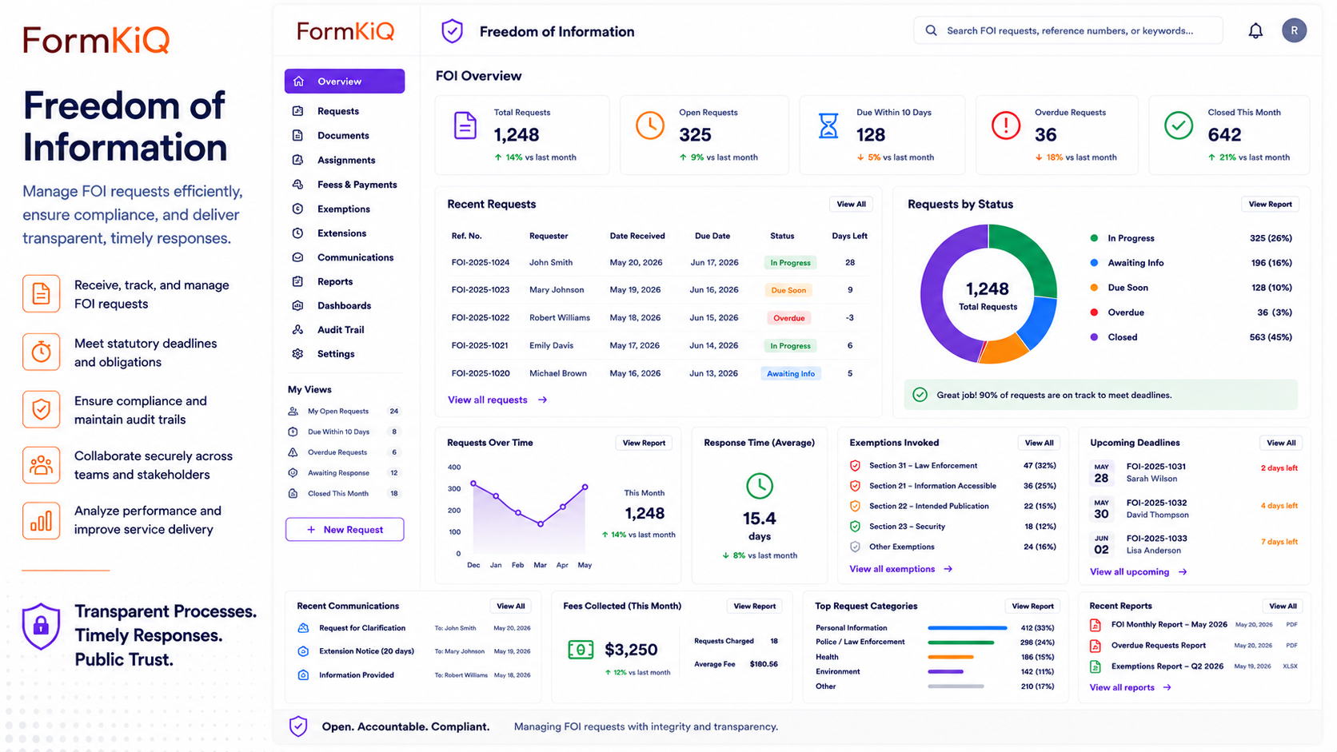Click the Due Soon status badge

[788, 291]
